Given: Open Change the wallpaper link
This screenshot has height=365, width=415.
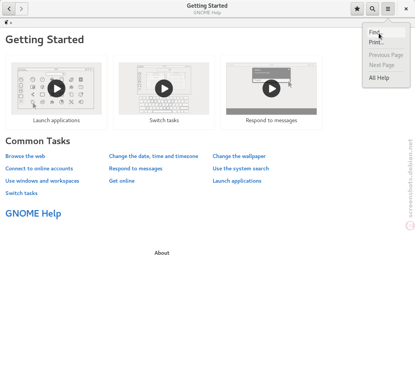Looking at the screenshot, I should (239, 156).
